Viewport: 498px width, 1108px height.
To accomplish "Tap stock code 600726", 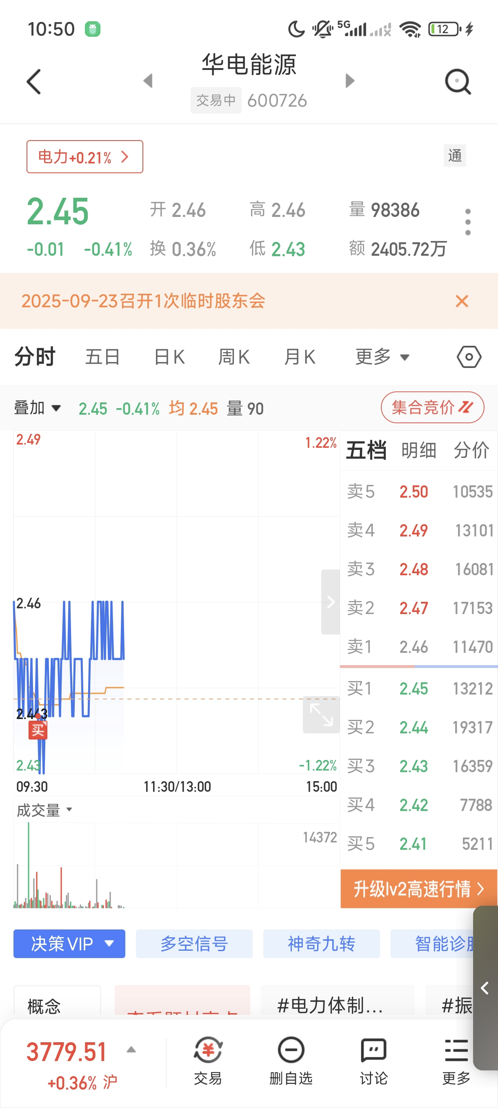I will click(x=277, y=101).
